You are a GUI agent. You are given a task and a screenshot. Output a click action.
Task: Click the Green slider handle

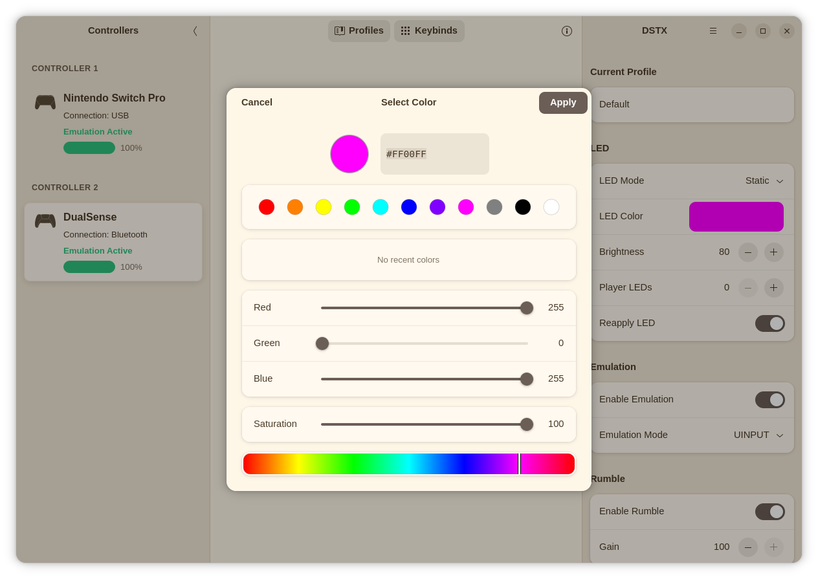point(322,344)
